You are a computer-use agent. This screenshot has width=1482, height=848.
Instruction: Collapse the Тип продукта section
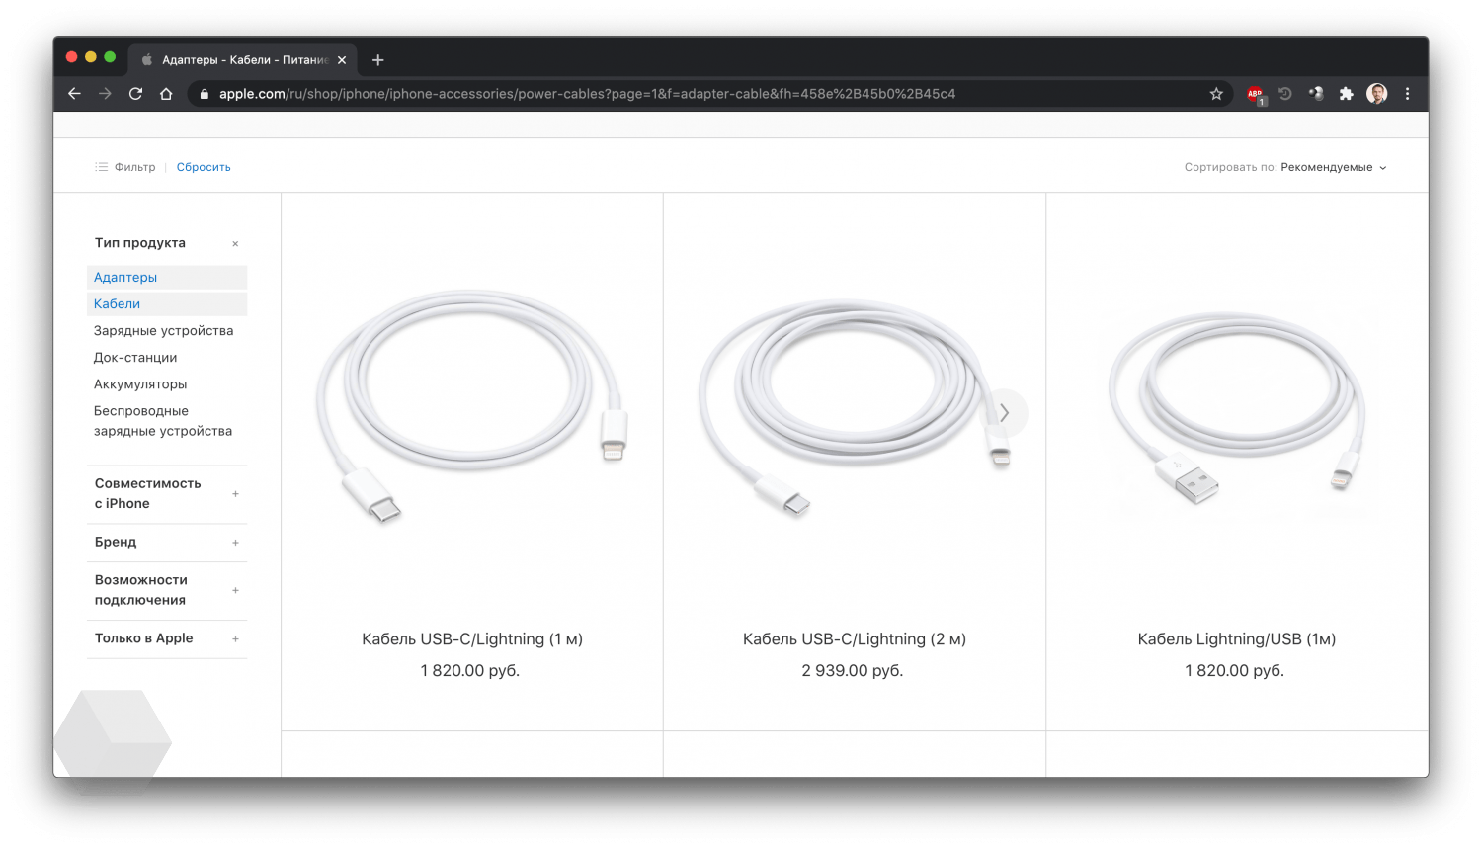point(235,244)
